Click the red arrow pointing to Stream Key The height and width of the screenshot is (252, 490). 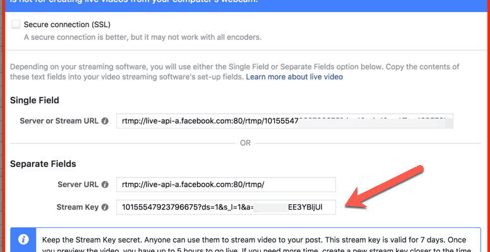(384, 187)
